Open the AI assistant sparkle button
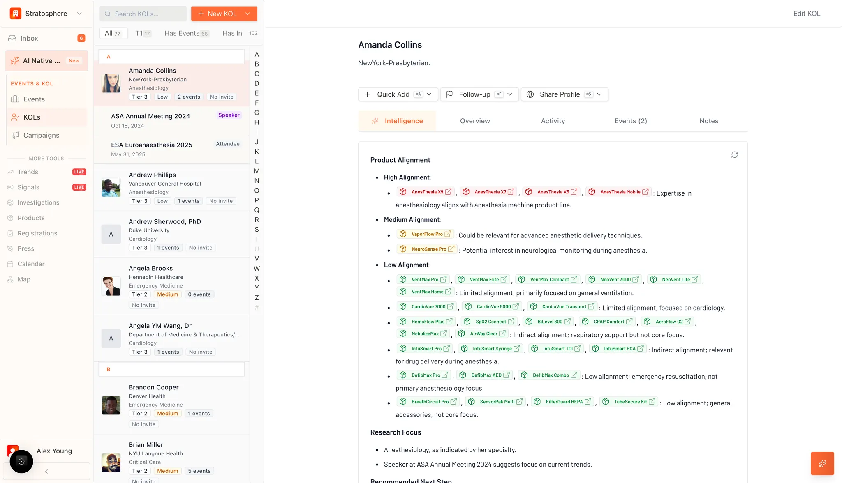 [822, 463]
